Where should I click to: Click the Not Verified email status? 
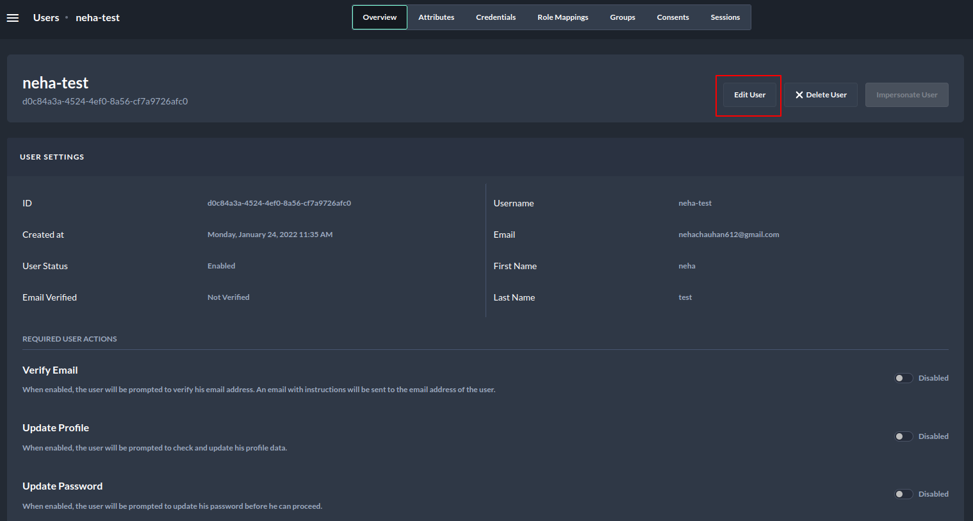point(228,297)
